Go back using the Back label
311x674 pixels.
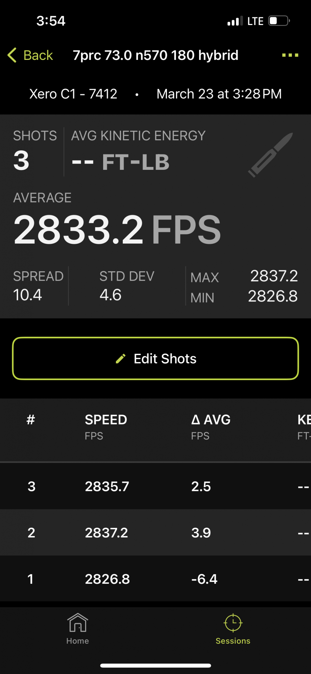tap(38, 55)
